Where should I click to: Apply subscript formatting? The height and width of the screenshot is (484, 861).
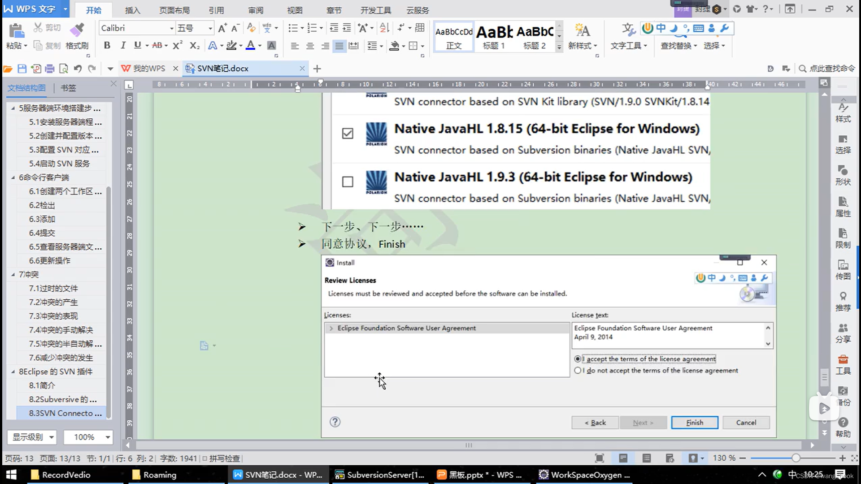[x=194, y=45]
